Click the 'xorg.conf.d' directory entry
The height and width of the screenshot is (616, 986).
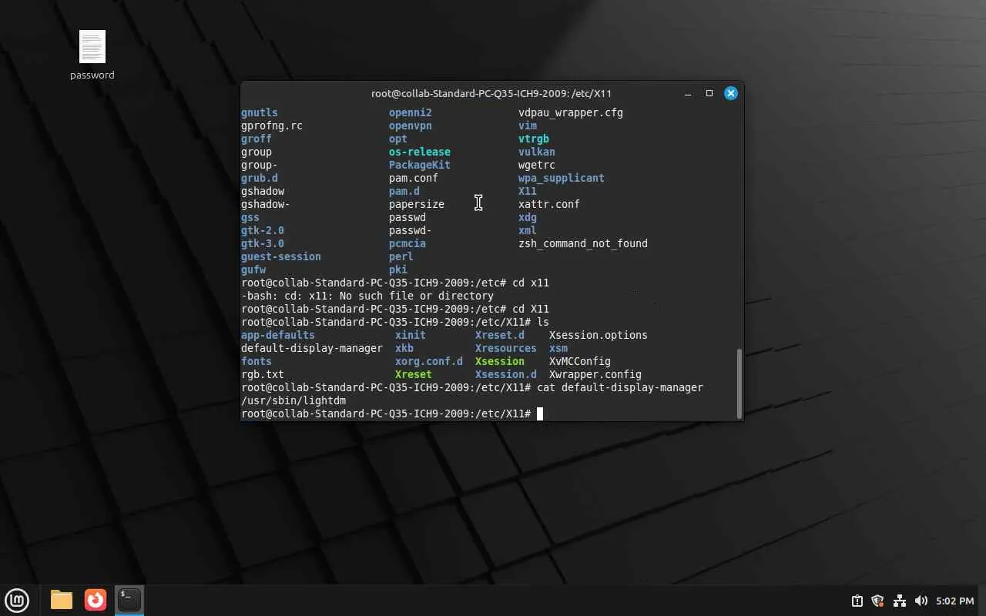(429, 361)
